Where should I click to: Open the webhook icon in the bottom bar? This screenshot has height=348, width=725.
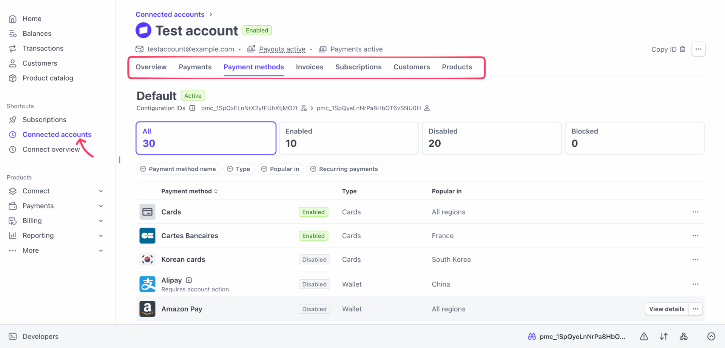click(x=684, y=336)
